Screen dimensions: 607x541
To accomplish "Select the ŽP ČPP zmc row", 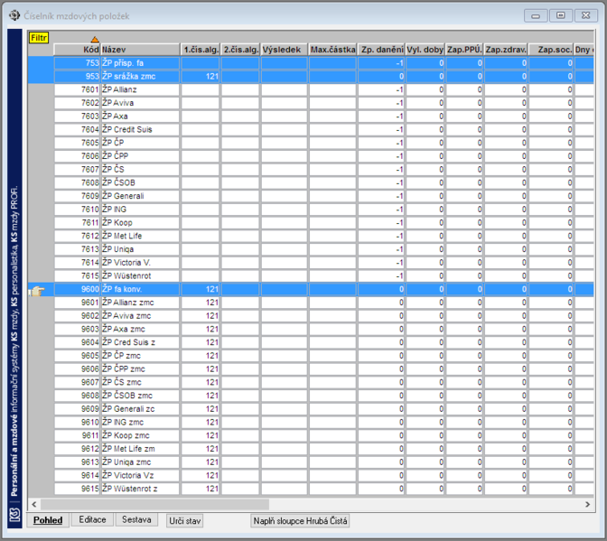I will tap(311, 368).
